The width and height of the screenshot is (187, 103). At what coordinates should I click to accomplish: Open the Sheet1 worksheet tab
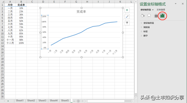click(20, 101)
